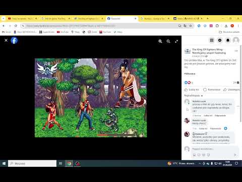View the post reactions like and love icons
242x182 pixels.
coord(188,82)
